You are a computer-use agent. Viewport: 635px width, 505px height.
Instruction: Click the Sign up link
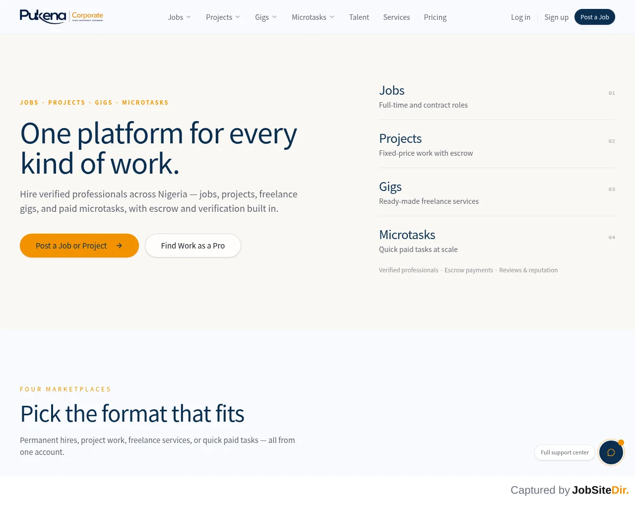pos(556,17)
